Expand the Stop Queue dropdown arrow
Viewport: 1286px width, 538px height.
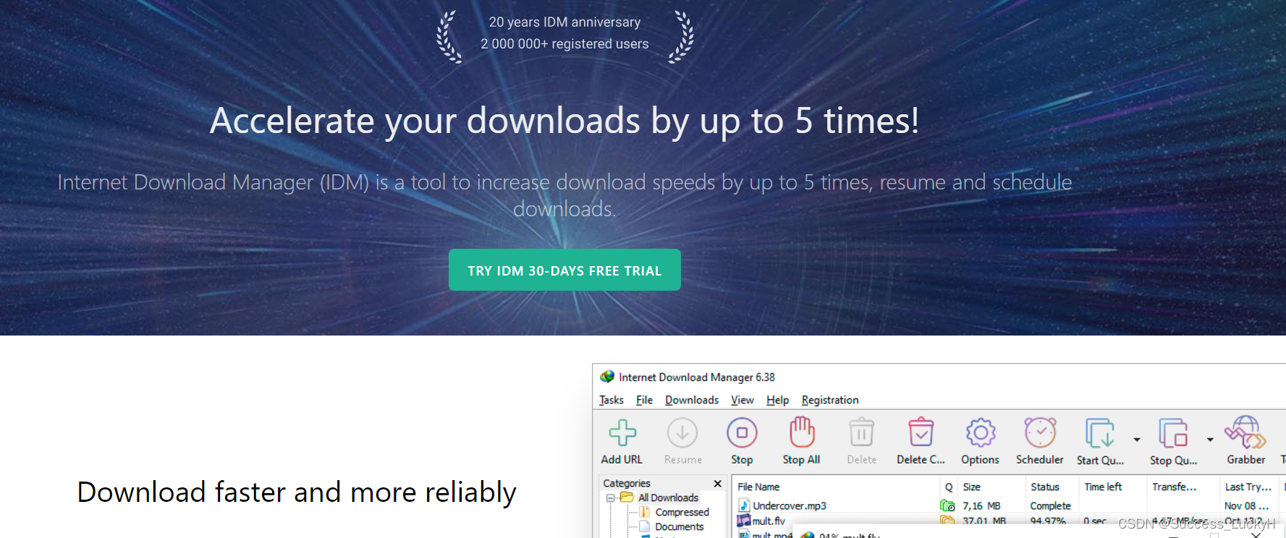1210,440
